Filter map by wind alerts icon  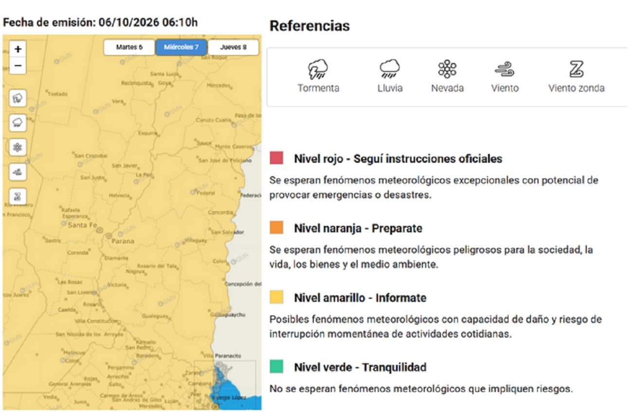tap(18, 172)
